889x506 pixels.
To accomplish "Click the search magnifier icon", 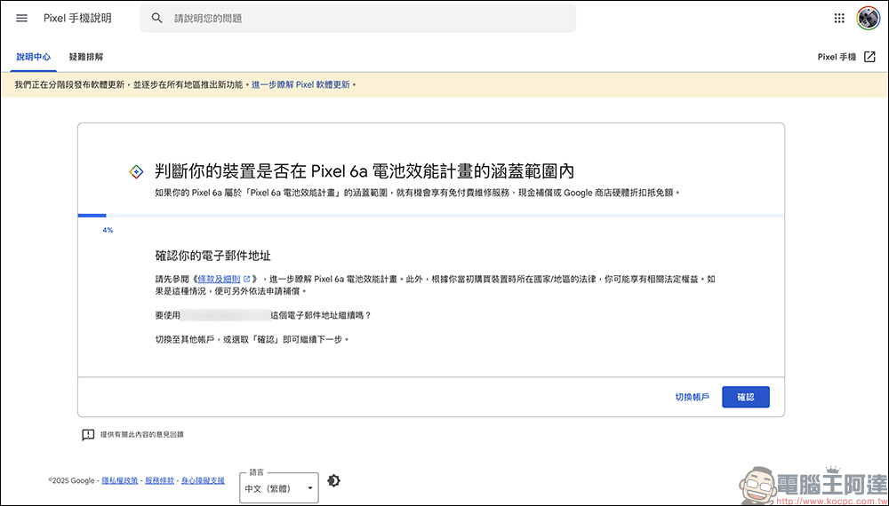I will (x=157, y=18).
